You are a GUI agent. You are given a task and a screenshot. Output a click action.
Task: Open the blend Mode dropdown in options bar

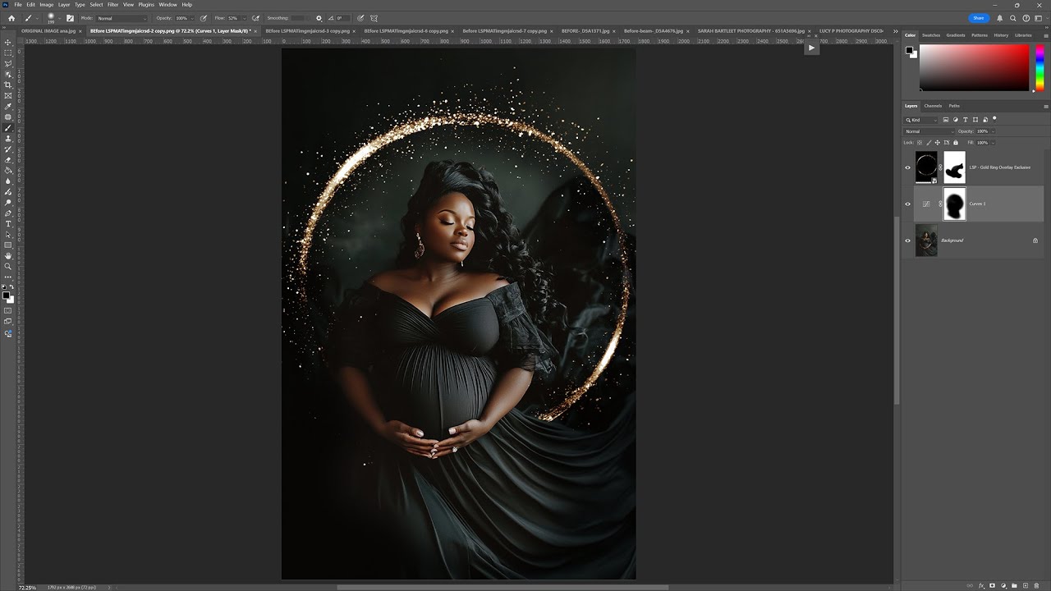[x=122, y=18]
